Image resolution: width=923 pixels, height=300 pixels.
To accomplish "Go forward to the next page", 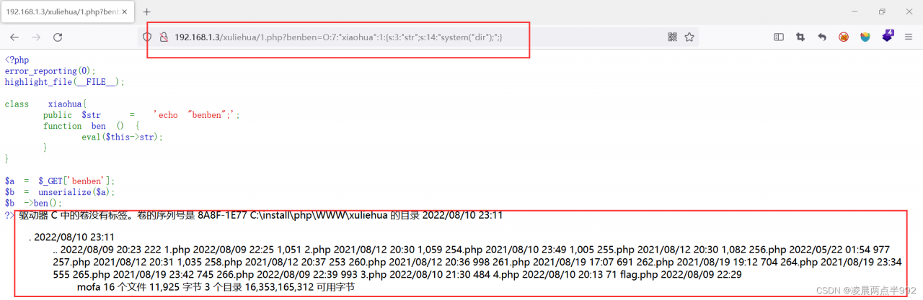I will click(36, 37).
